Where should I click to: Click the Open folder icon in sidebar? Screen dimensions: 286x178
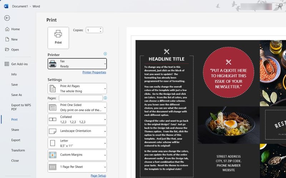7,49
